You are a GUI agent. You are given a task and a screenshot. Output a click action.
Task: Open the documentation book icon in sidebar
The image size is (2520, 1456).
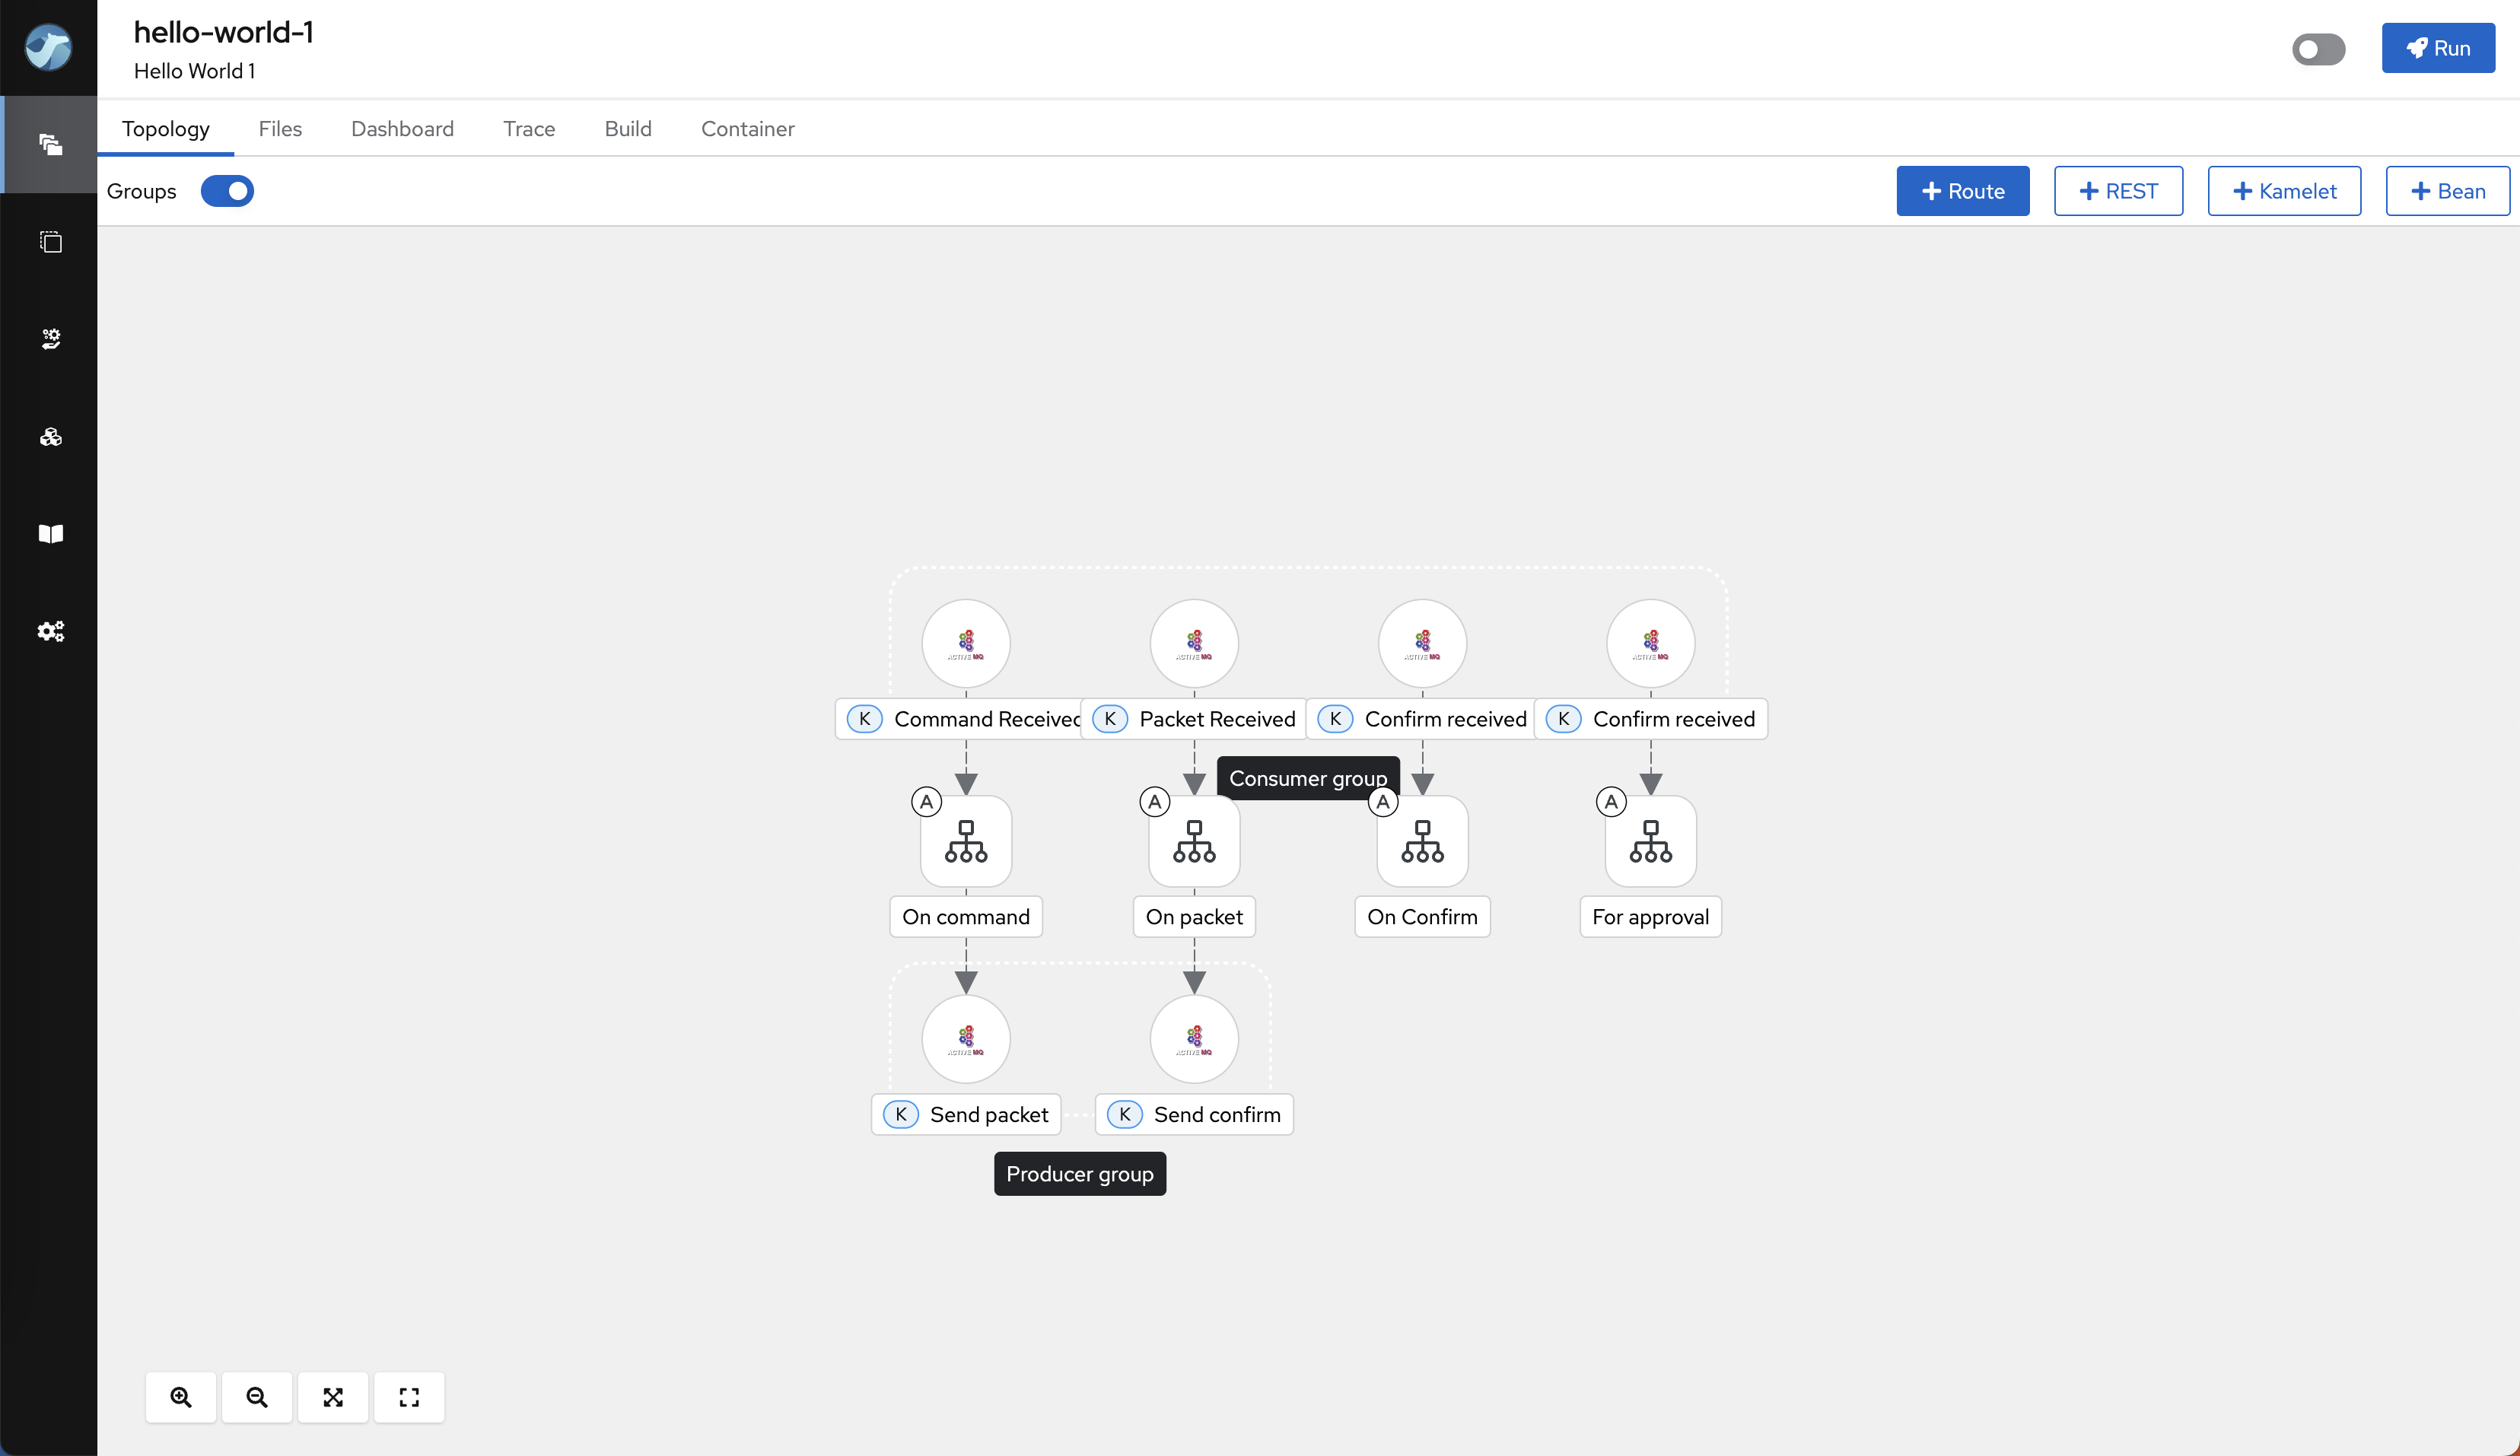pyautogui.click(x=50, y=534)
